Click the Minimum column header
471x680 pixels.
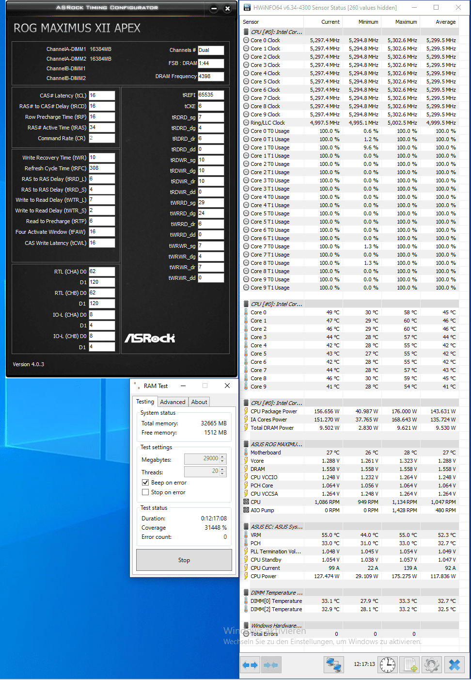point(361,22)
